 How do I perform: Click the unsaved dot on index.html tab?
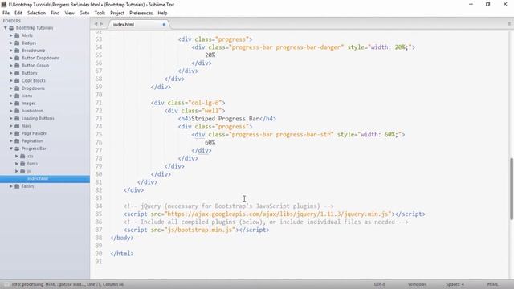pyautogui.click(x=164, y=25)
